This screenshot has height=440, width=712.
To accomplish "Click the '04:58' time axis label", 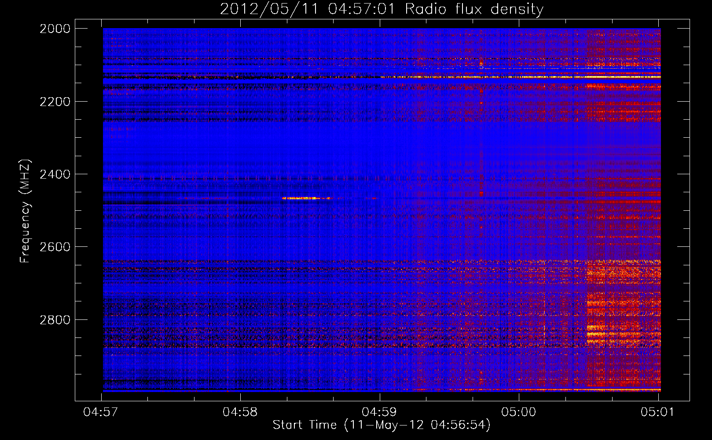I will click(x=240, y=412).
